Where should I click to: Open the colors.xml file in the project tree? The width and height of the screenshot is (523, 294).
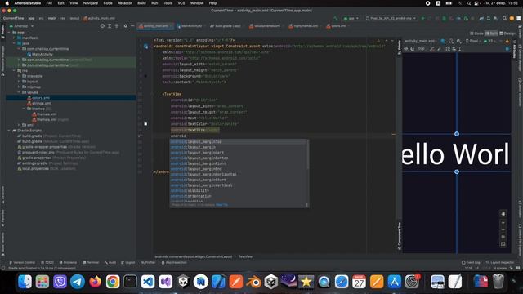tap(41, 98)
